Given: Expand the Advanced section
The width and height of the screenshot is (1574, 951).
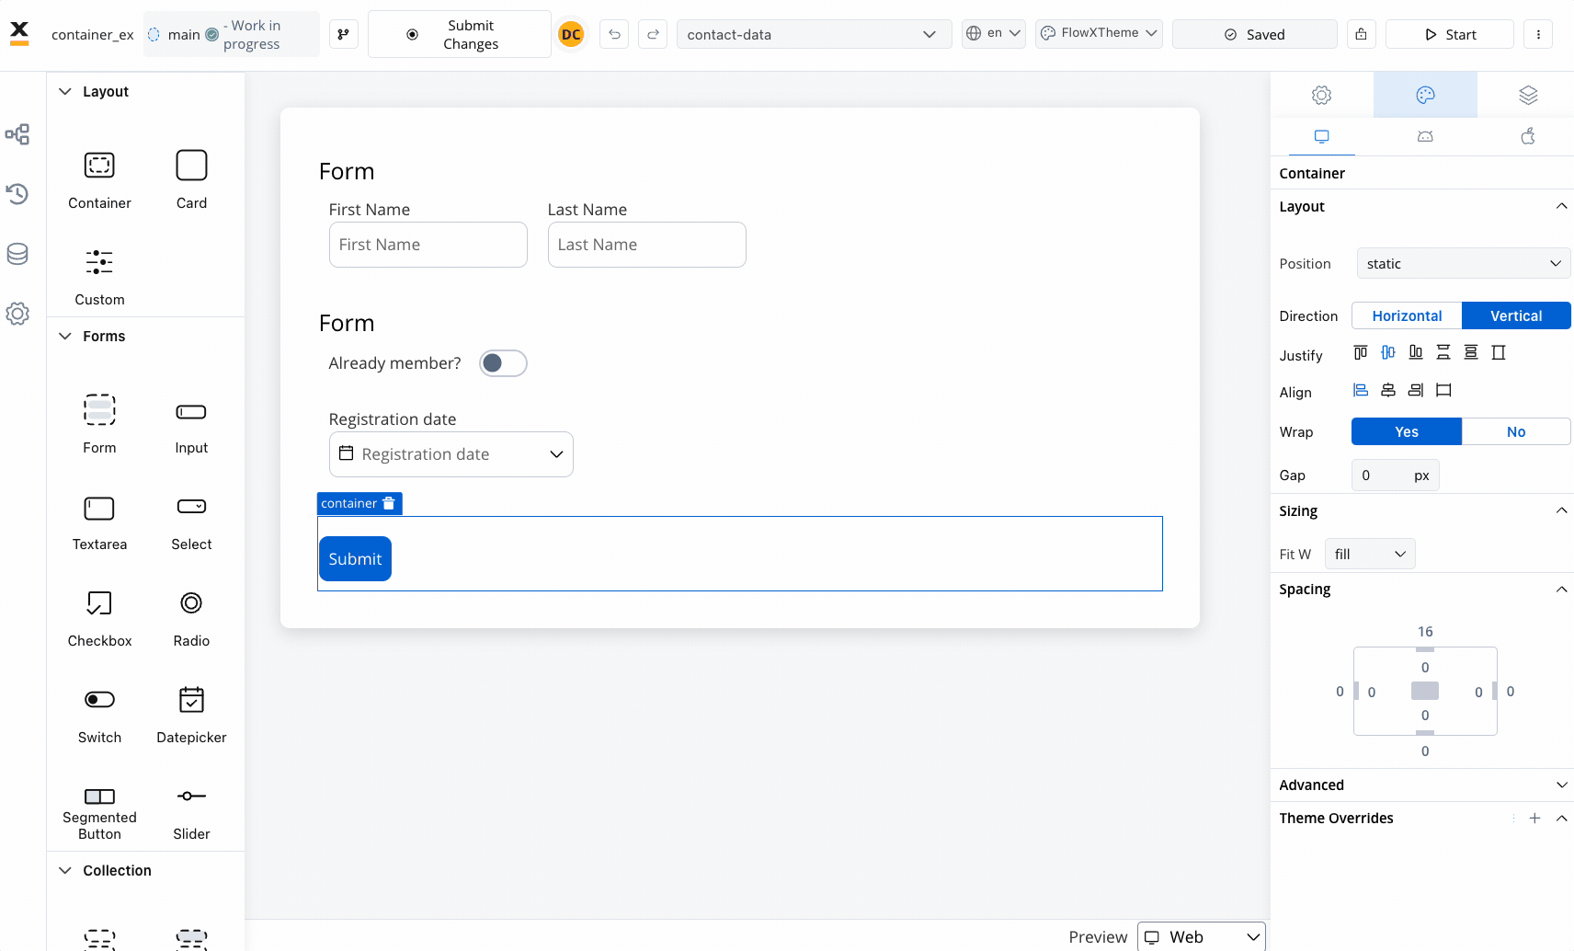Looking at the screenshot, I should 1561,785.
